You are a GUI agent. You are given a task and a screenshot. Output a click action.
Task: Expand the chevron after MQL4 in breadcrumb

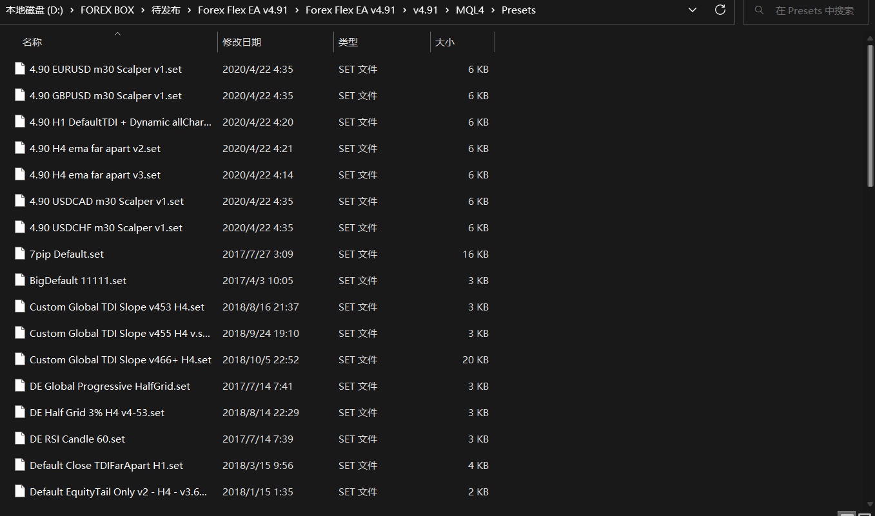coord(493,10)
